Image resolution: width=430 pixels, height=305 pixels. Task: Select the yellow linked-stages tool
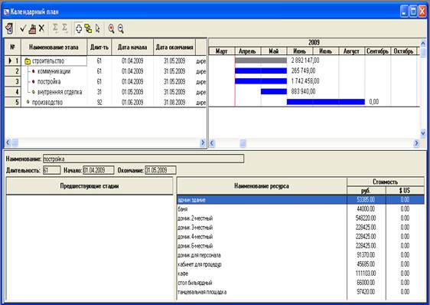click(x=88, y=28)
